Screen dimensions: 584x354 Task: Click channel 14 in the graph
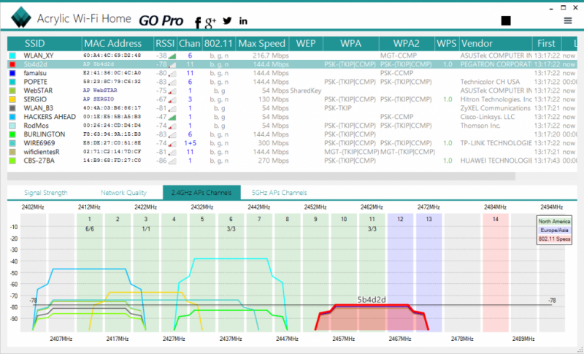click(x=496, y=219)
